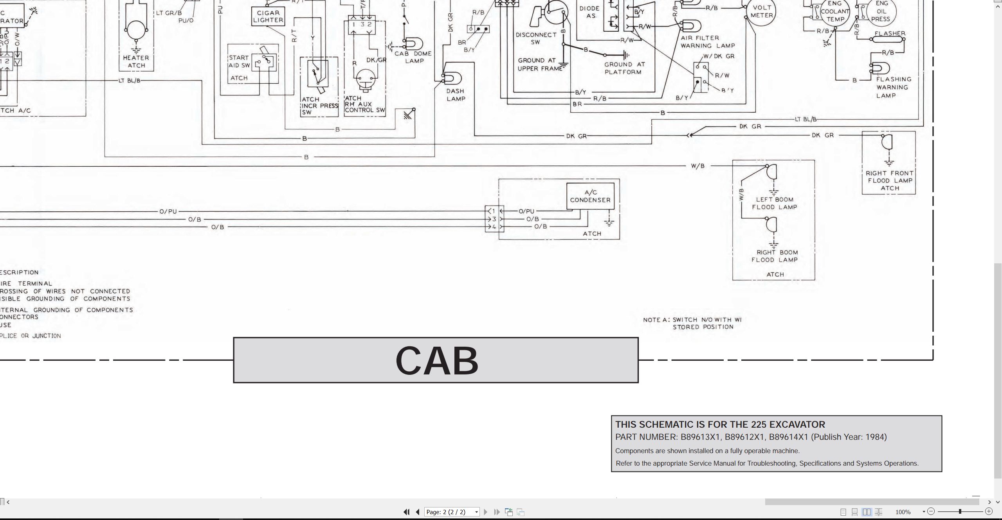The image size is (1002, 520).
Task: Click the vertical scroll down arrow
Action: [x=998, y=502]
